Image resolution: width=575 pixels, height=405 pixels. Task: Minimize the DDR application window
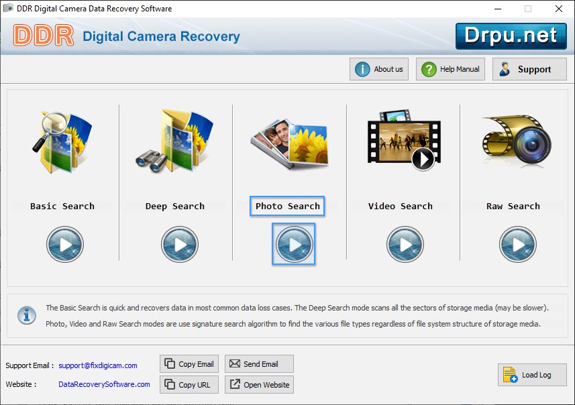[x=498, y=9]
